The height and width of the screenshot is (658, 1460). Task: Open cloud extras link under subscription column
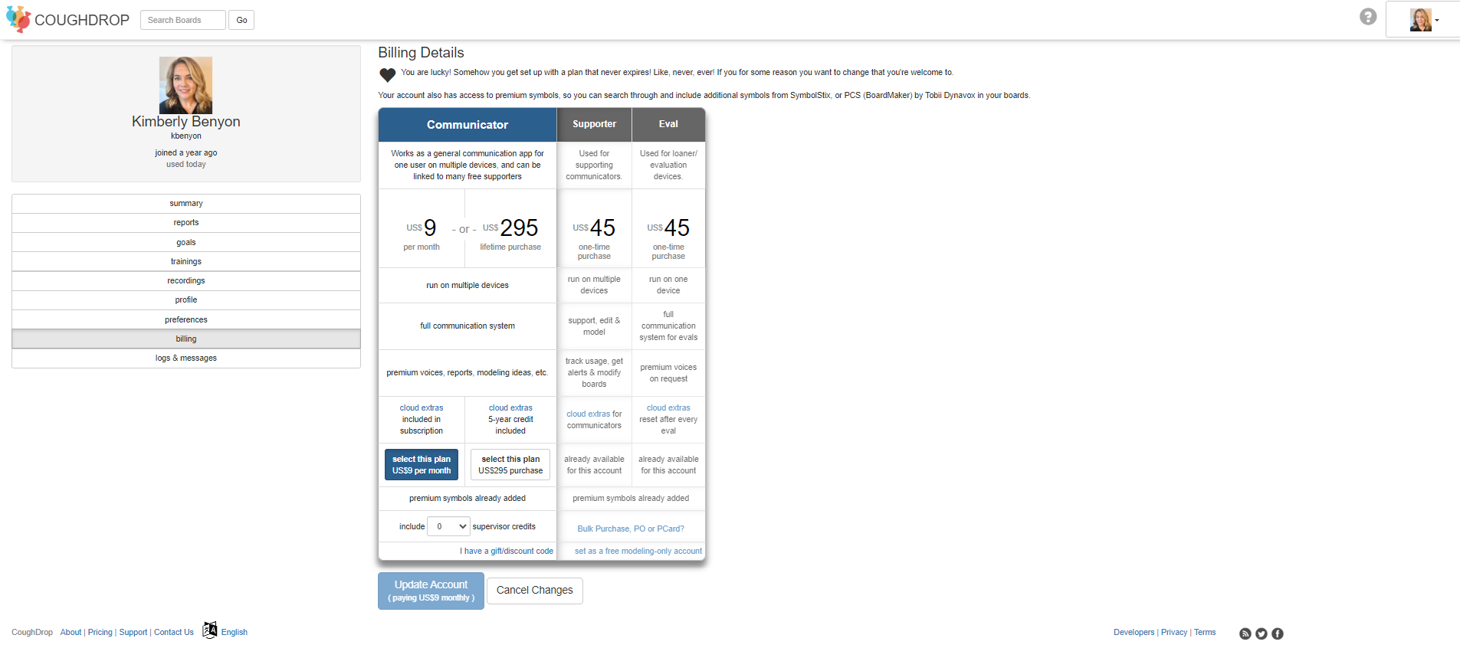422,408
